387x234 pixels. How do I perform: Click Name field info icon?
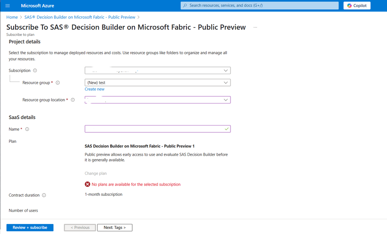pos(27,129)
